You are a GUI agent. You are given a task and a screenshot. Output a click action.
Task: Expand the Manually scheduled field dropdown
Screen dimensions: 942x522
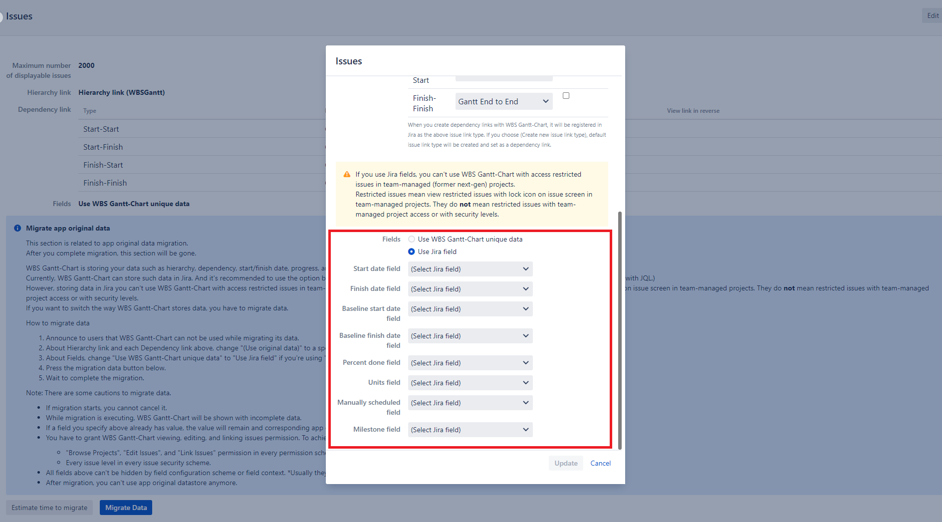[x=470, y=403]
